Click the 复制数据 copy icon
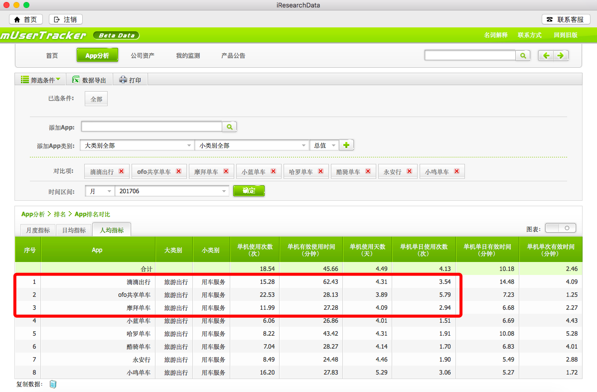This screenshot has height=392, width=597. 53,385
